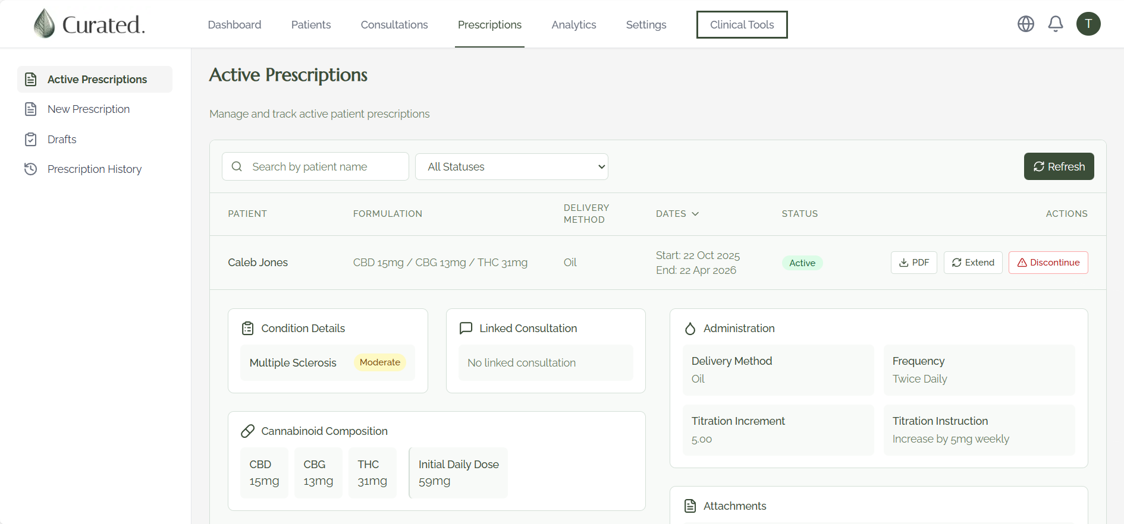The height and width of the screenshot is (524, 1124).
Task: Click the Delivery Method Oil card
Action: [x=778, y=370]
